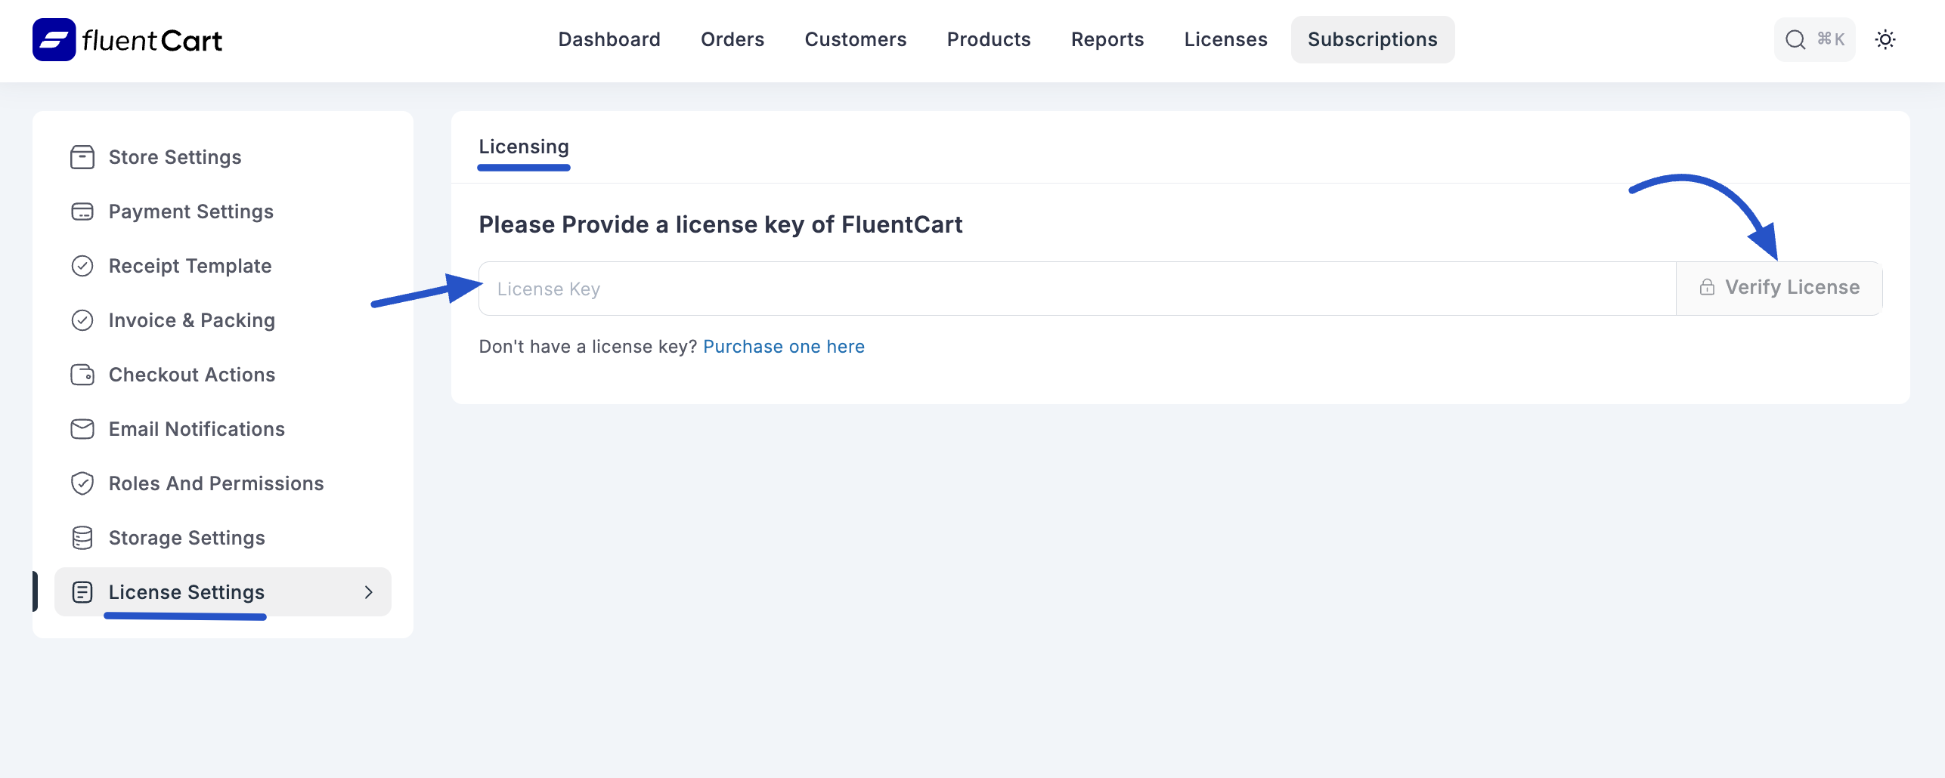
Task: Open search using the magnifier icon
Action: tap(1795, 39)
